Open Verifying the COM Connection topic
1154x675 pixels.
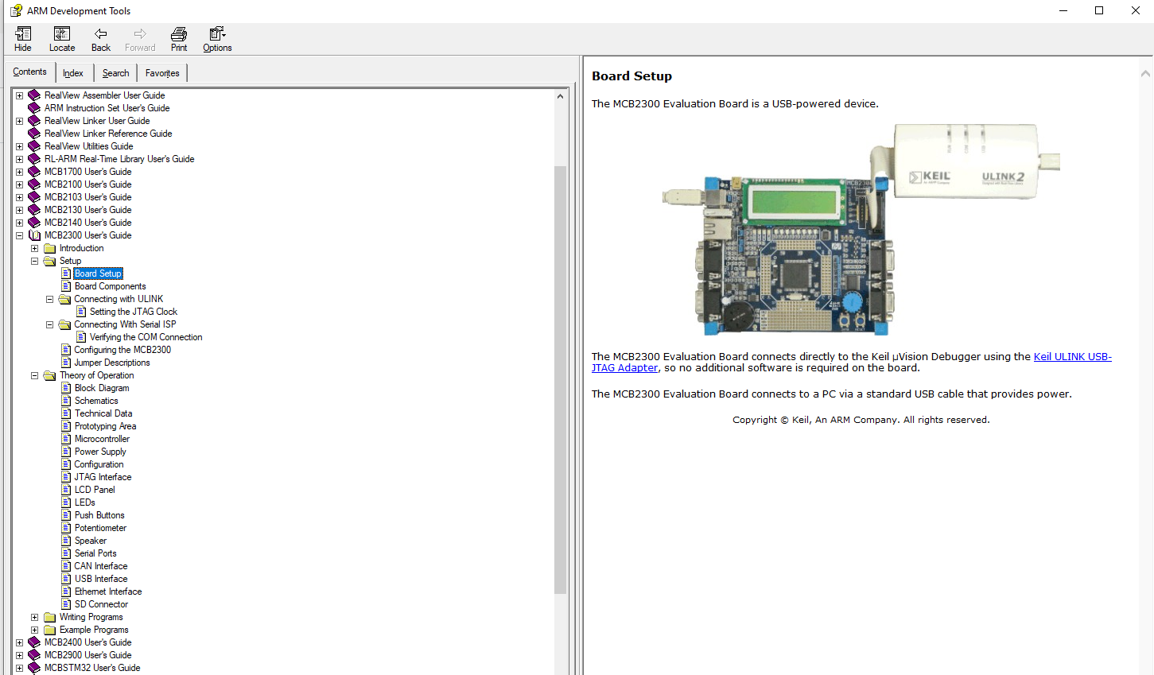(146, 337)
